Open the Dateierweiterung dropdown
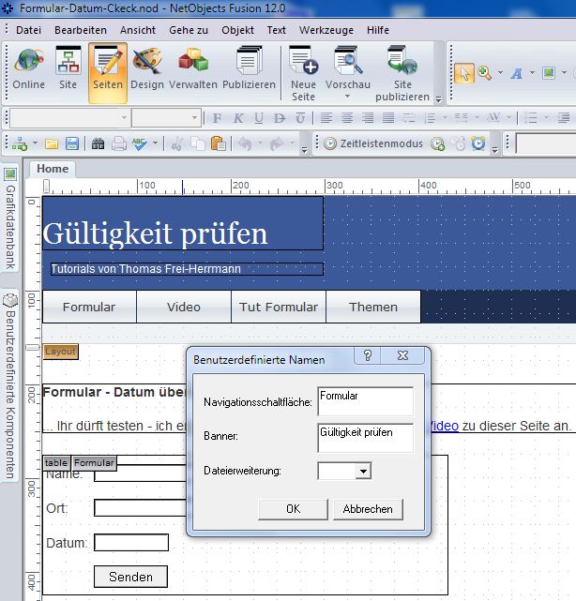 point(363,471)
